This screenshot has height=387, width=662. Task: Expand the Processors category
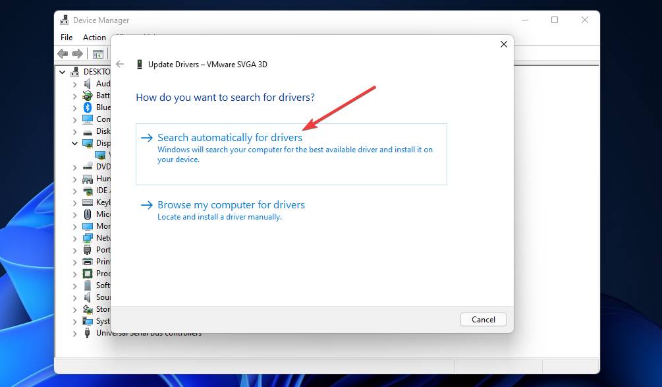[x=74, y=274]
